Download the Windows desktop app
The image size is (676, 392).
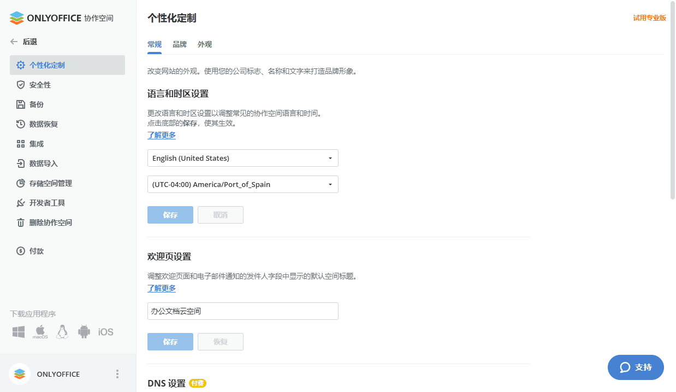[19, 332]
